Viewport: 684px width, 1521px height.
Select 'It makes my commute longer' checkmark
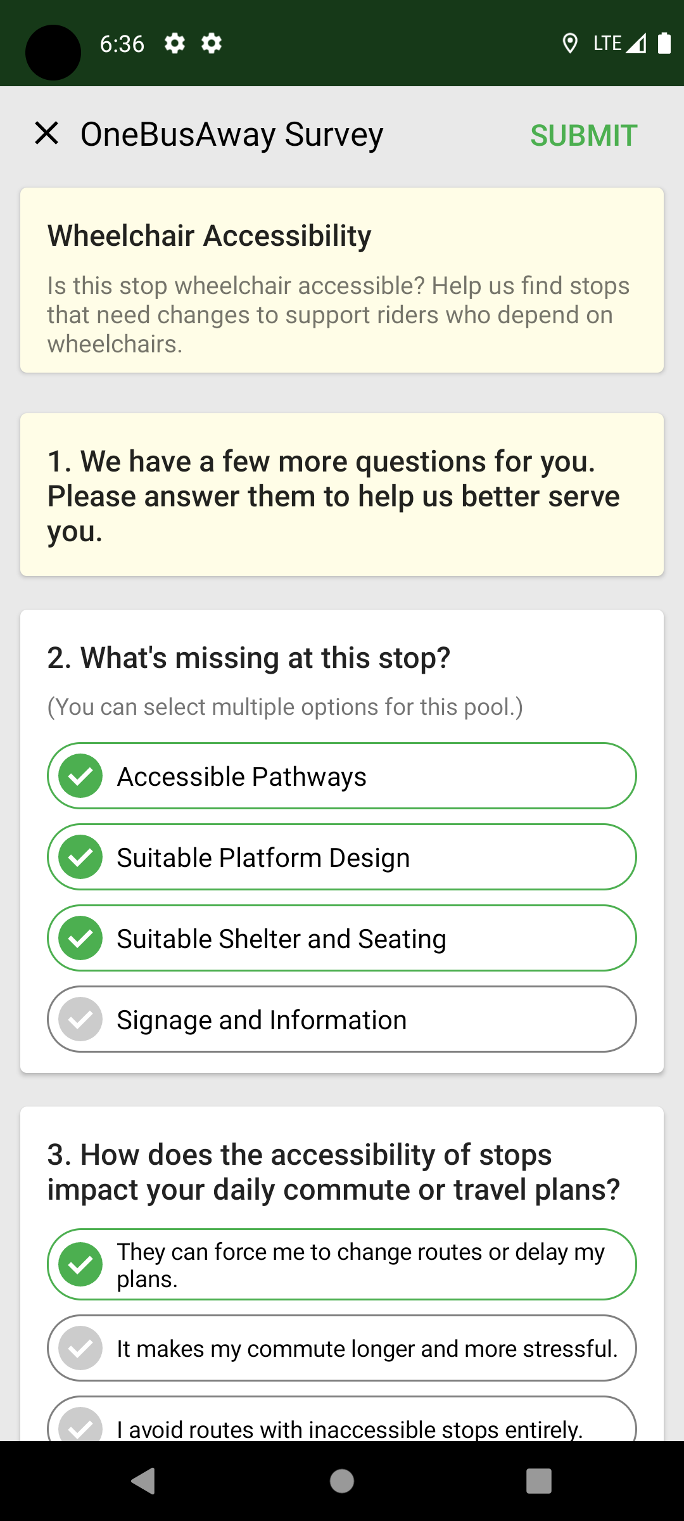(80, 1348)
